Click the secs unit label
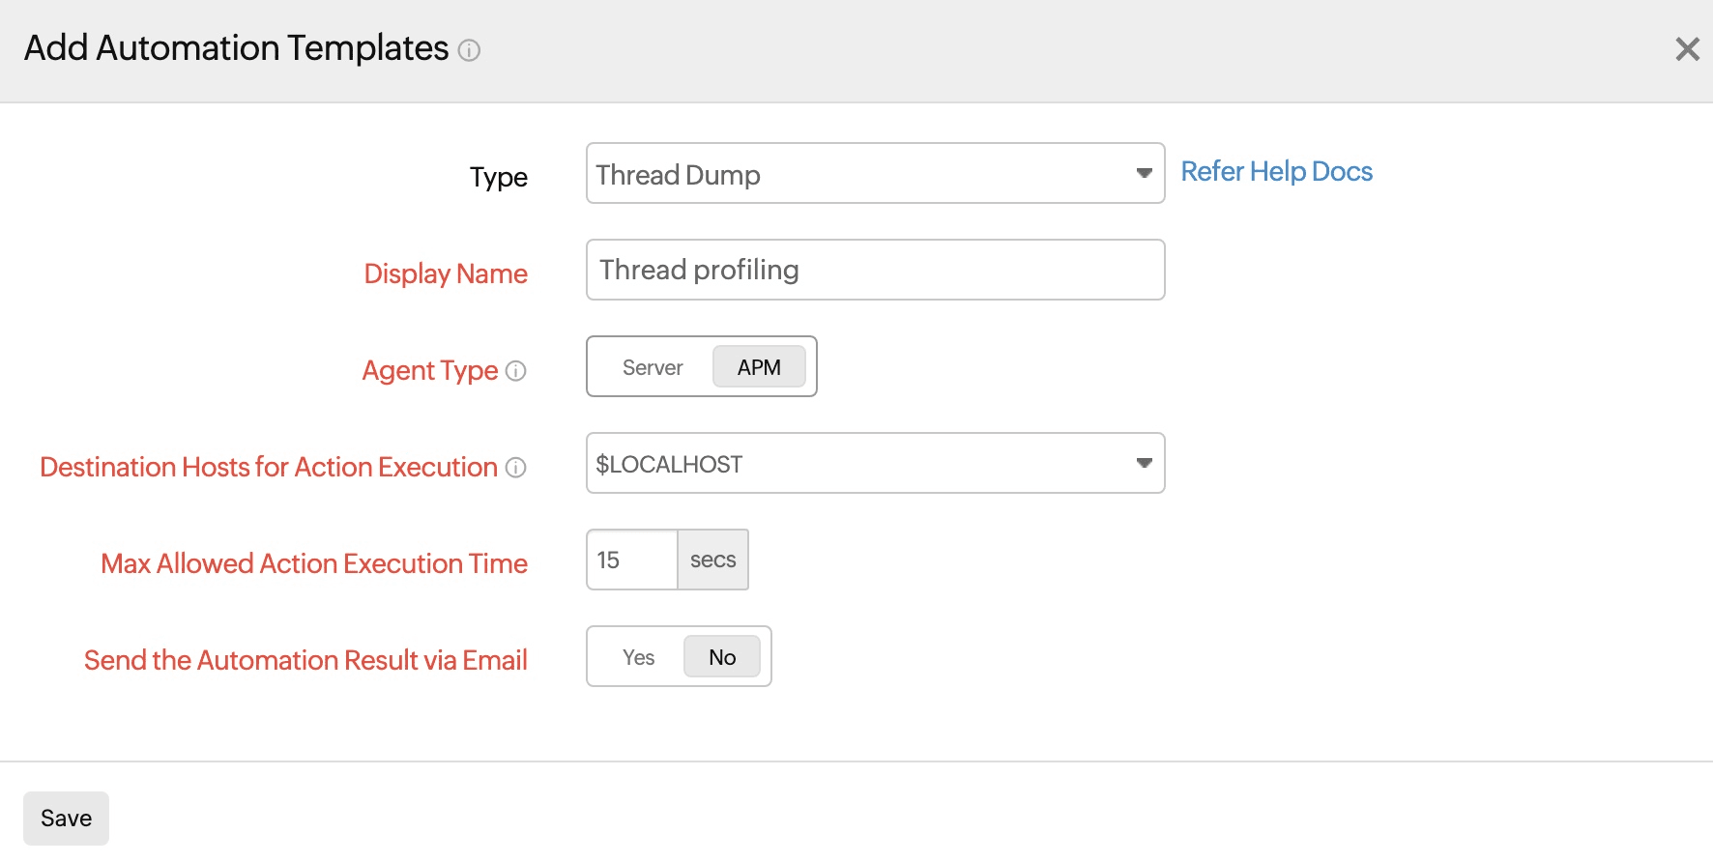This screenshot has height=862, width=1713. (713, 560)
